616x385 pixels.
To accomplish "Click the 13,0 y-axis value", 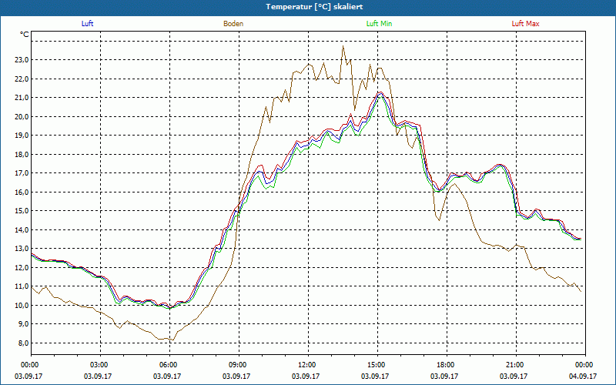I will pyautogui.click(x=22, y=249).
